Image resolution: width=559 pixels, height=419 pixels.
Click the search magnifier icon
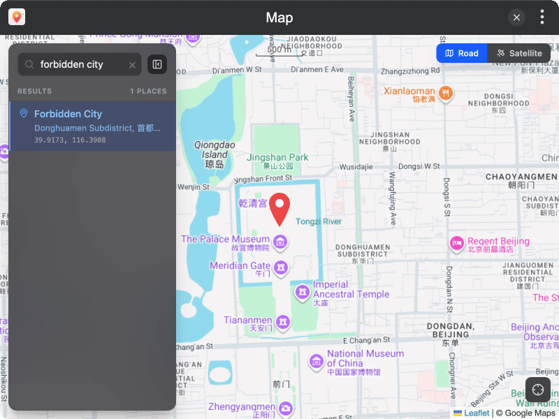pyautogui.click(x=29, y=64)
